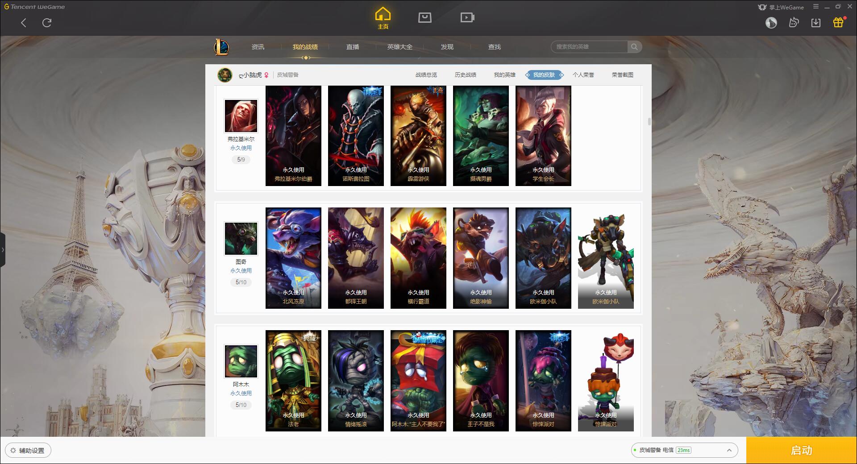This screenshot has width=857, height=464.
Task: Open the 弗拉基米尔伯爵 skin card
Action: click(293, 136)
